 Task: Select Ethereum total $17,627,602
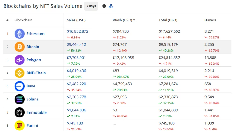point(169,31)
